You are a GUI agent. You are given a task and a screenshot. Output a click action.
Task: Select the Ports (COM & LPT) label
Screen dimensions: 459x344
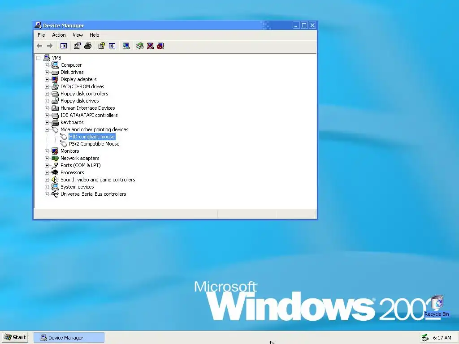point(81,165)
